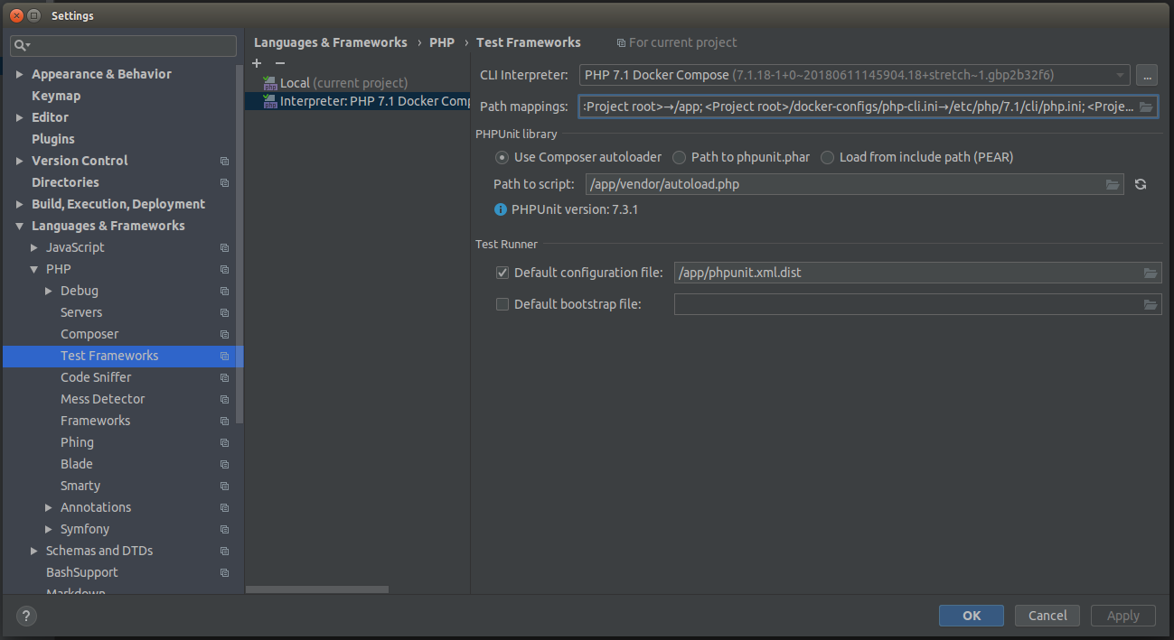
Task: Browse for default configuration file
Action: (1151, 274)
